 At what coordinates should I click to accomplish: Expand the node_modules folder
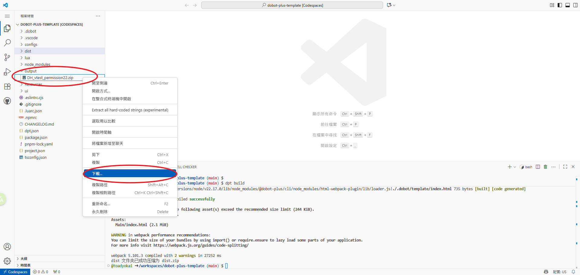(37, 64)
